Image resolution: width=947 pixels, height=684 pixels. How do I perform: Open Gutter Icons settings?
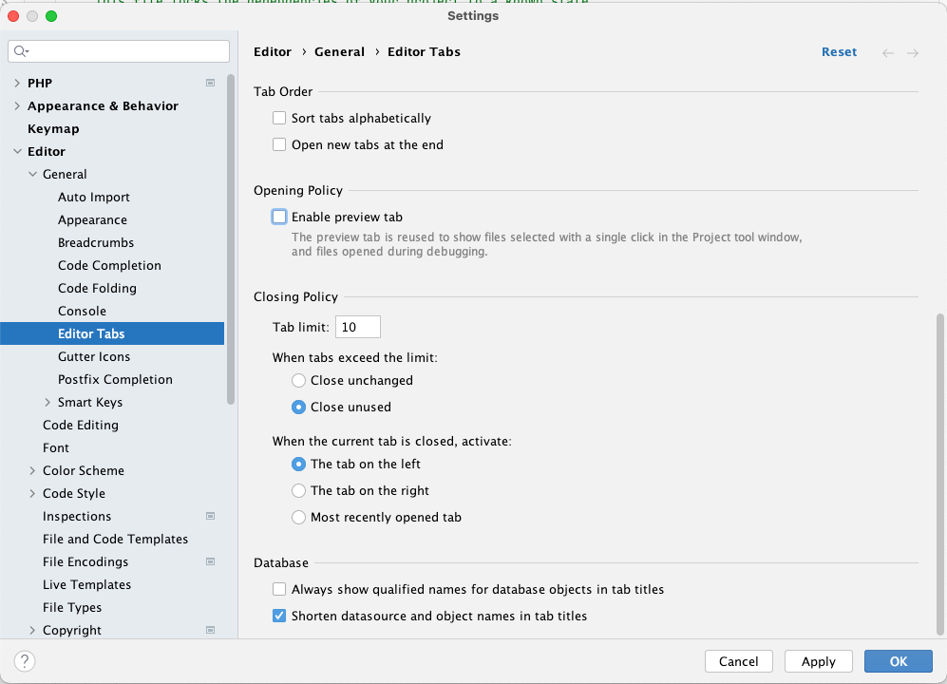94,357
